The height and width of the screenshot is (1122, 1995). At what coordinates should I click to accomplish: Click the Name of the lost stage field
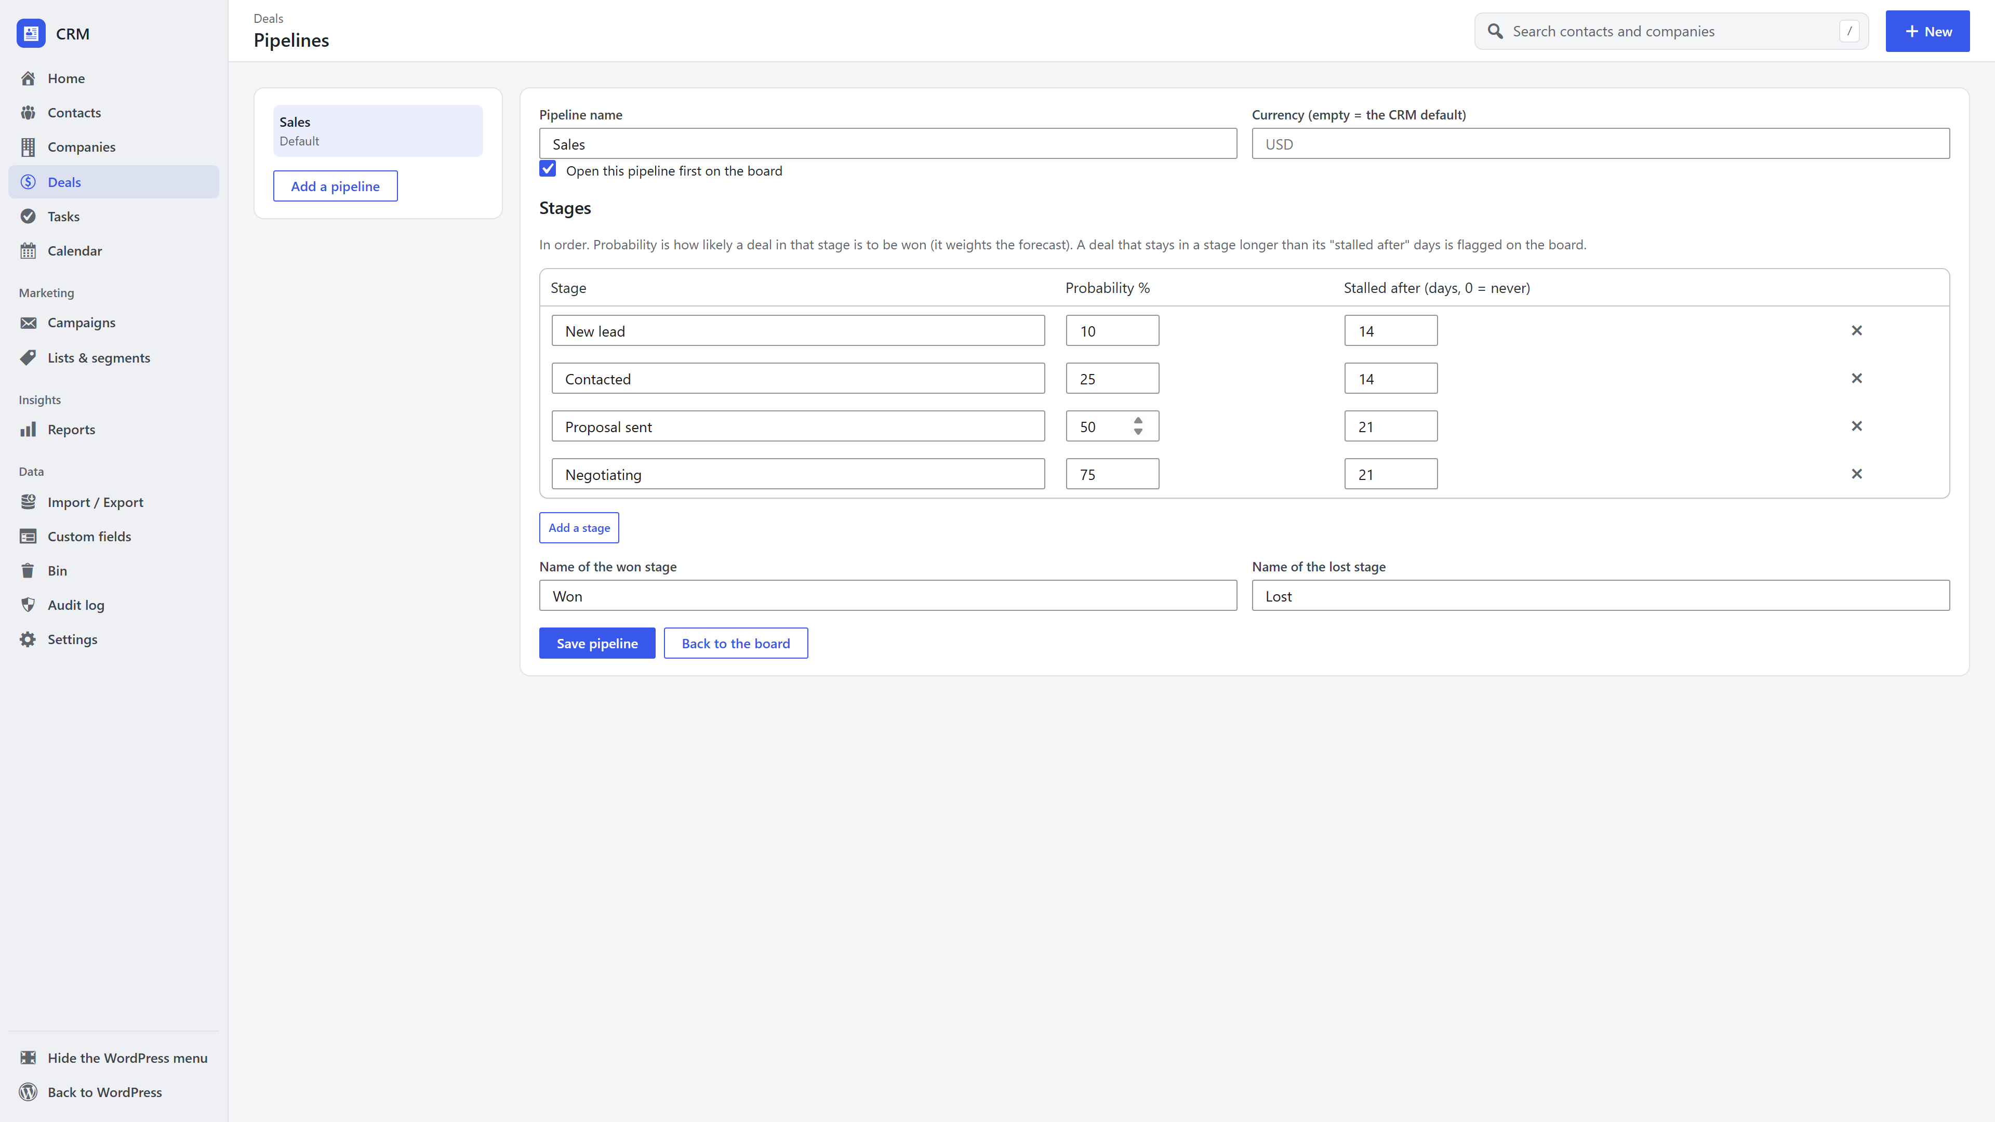pyautogui.click(x=1601, y=596)
